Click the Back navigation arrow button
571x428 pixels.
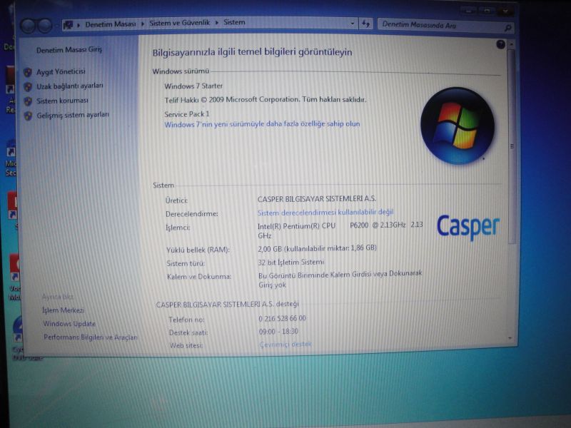(x=28, y=26)
